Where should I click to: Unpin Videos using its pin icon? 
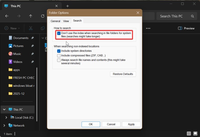click(x=32, y=62)
